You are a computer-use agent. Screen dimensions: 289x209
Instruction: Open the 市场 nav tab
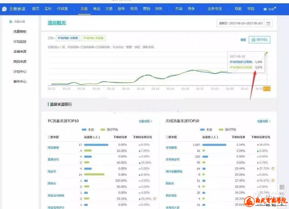pyautogui.click(x=179, y=9)
